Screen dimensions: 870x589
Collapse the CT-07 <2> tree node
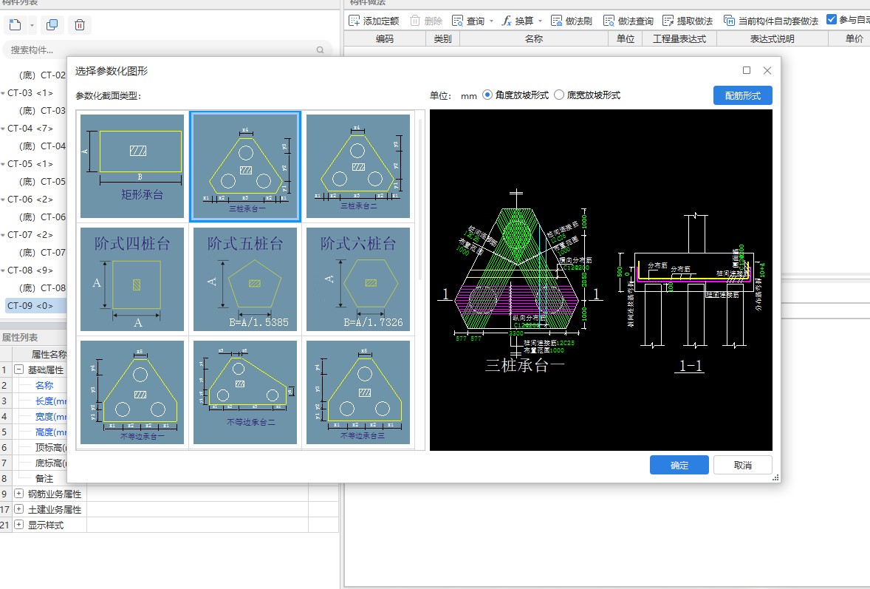(4, 235)
